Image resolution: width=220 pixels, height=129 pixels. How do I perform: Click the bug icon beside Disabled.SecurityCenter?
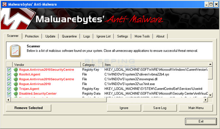[x=16, y=93]
